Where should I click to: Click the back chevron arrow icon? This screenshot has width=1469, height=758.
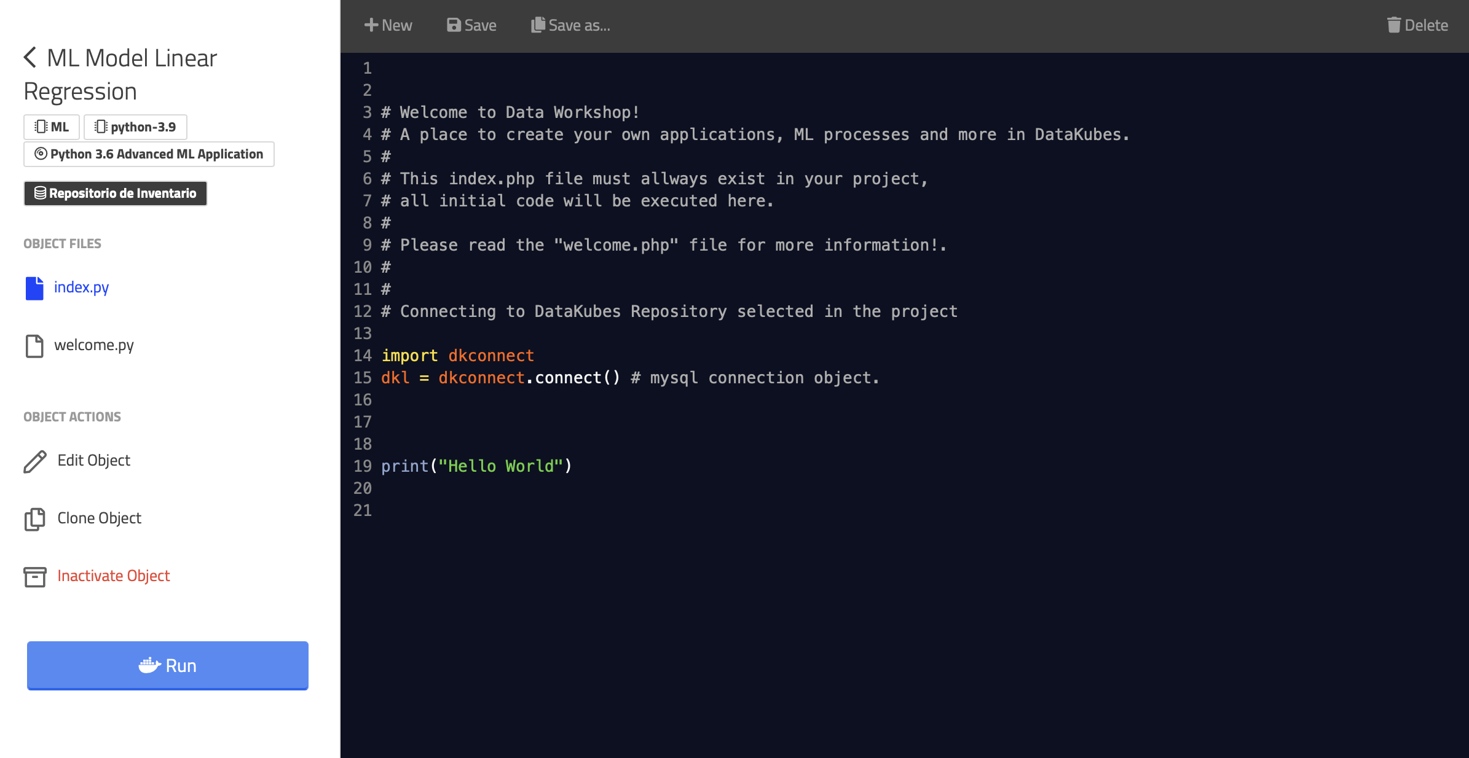coord(30,58)
